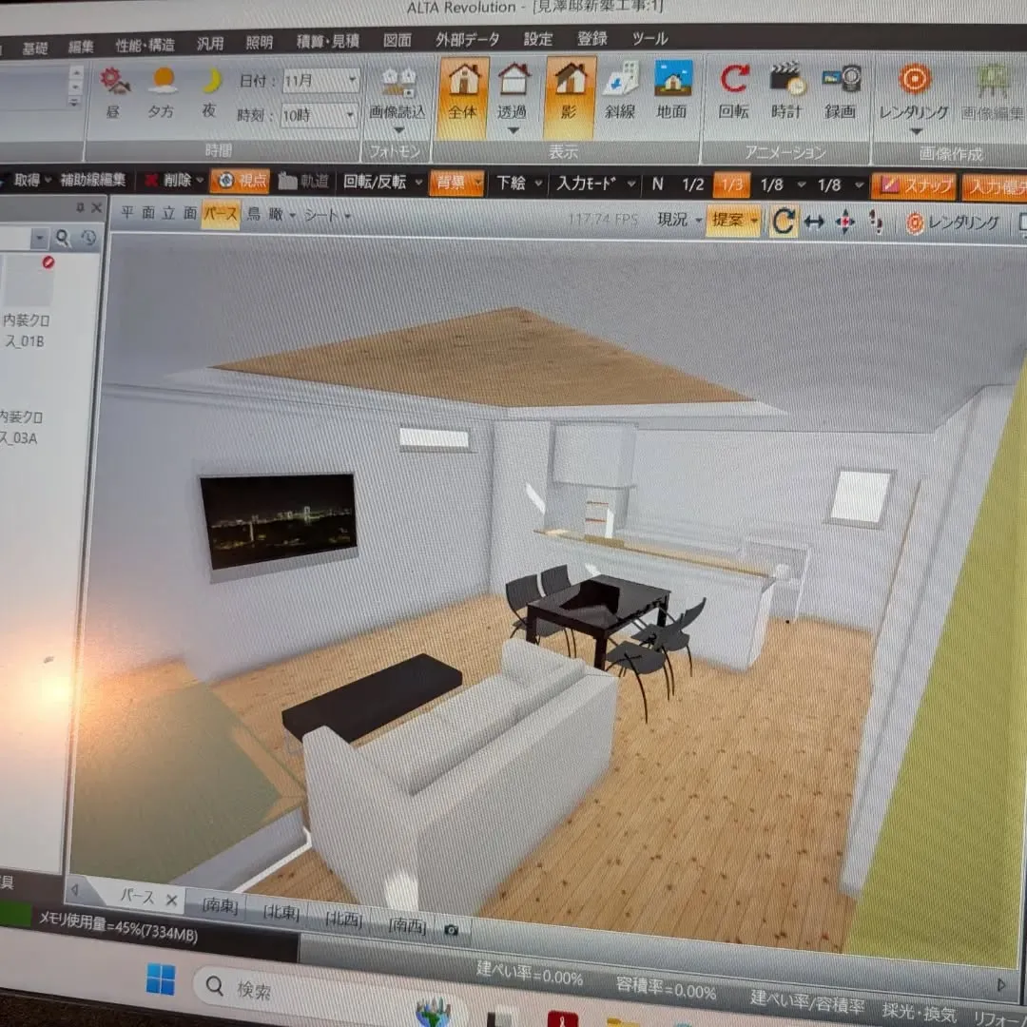This screenshot has width=1027, height=1027.
Task: Open the 性能・構造 menu
Action: [x=145, y=45]
